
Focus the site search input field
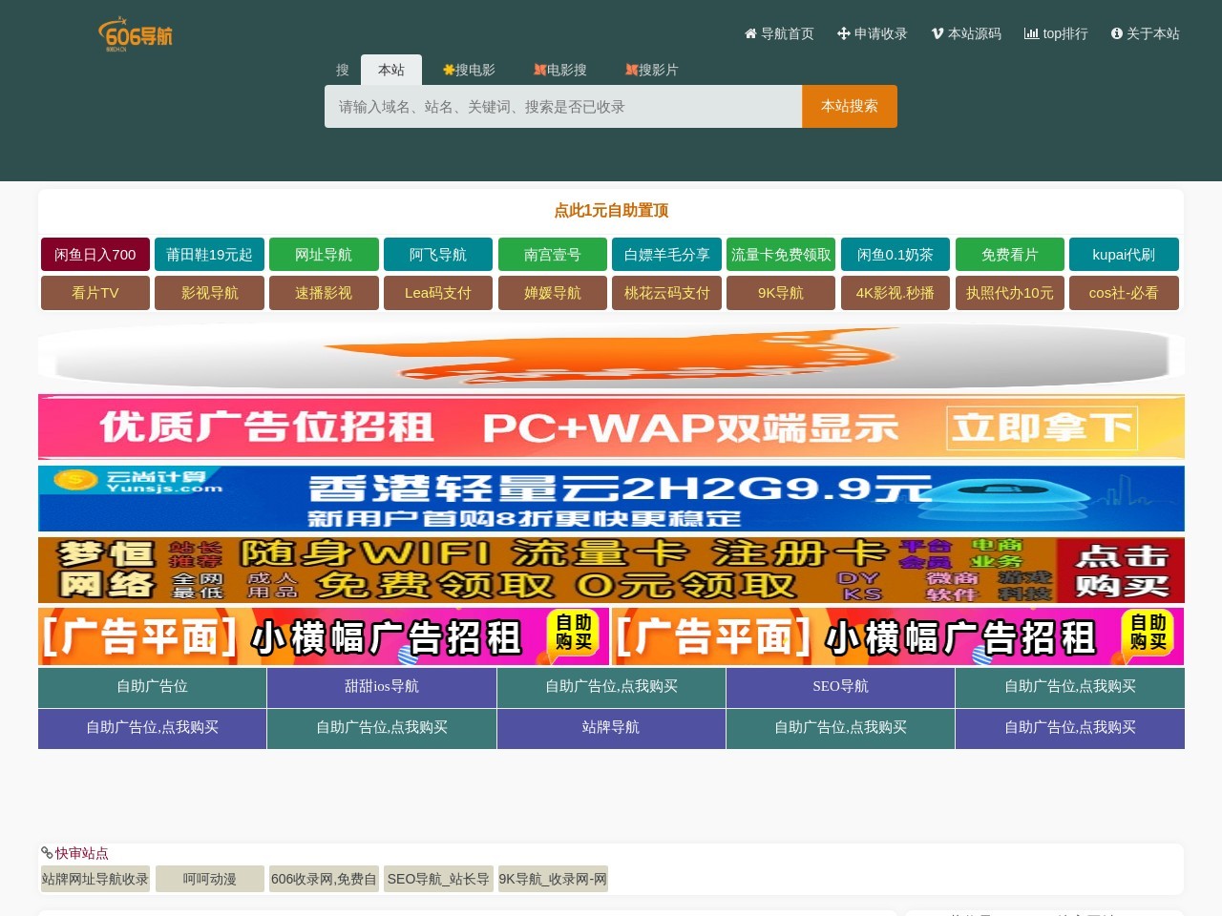click(x=562, y=107)
